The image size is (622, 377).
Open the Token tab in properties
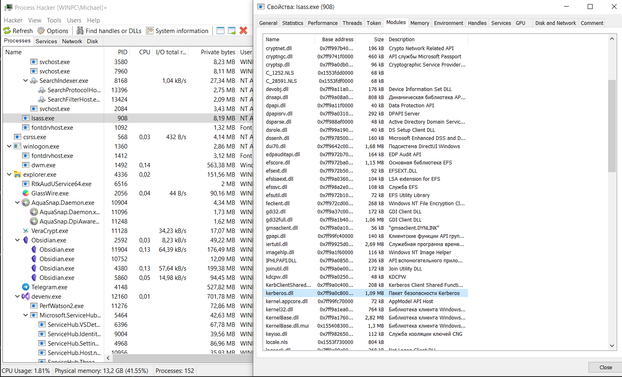click(x=374, y=23)
